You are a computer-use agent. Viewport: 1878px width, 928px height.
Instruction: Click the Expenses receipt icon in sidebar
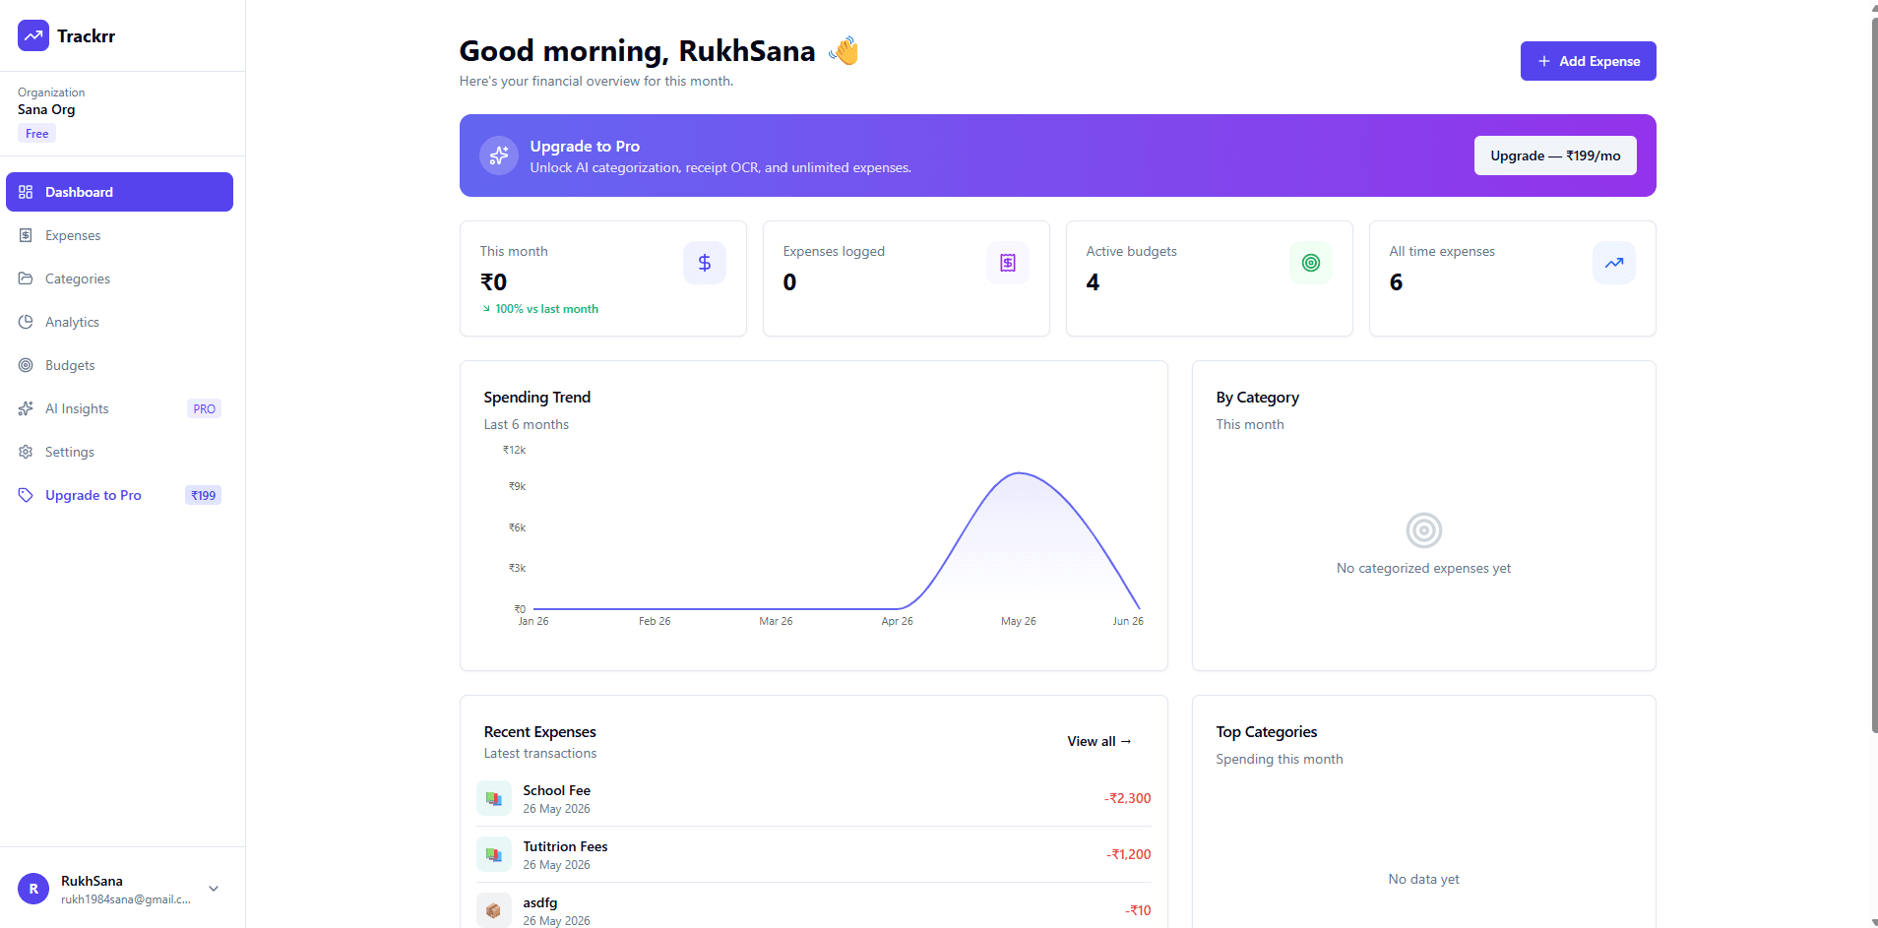coord(26,235)
